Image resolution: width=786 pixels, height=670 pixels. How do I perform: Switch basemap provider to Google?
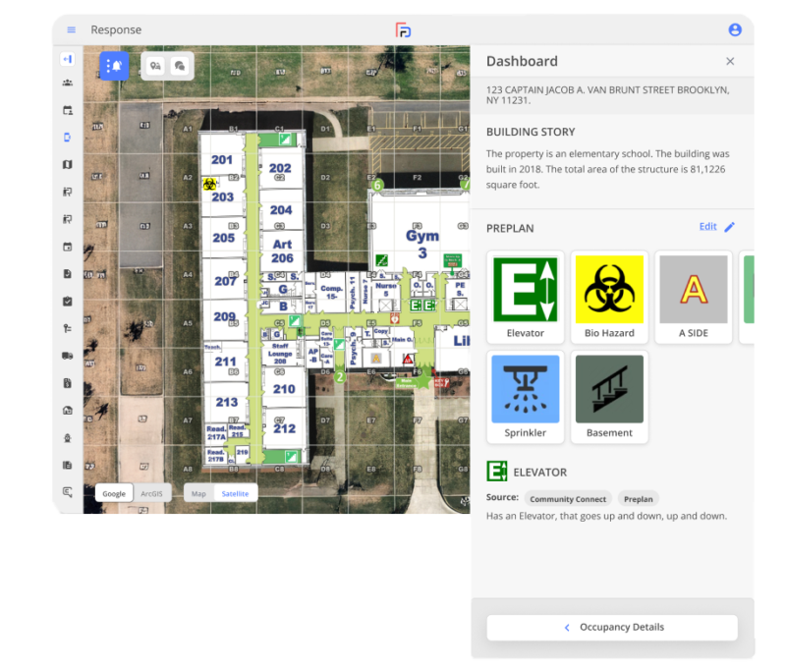(x=114, y=493)
